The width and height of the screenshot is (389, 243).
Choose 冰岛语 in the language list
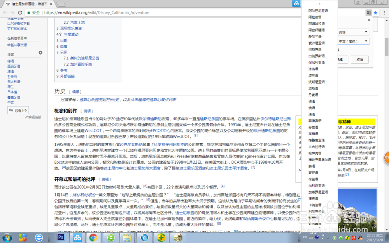[x=313, y=69]
